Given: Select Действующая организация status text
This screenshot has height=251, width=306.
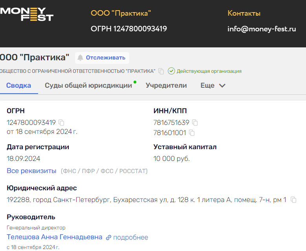Looking at the screenshot, I should [x=209, y=71].
